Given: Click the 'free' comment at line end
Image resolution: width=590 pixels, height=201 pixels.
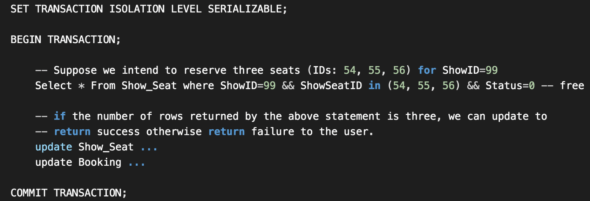Looking at the screenshot, I should (x=572, y=86).
